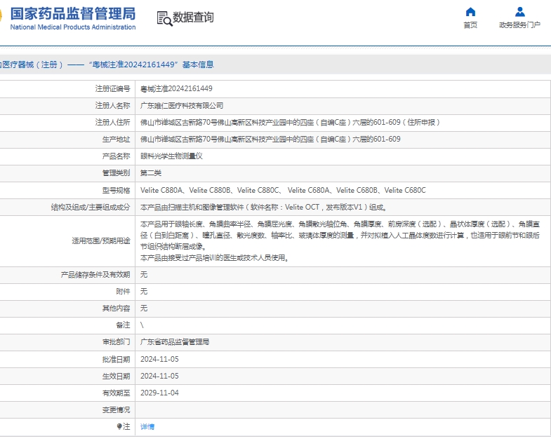The image size is (551, 441).
Task: Click the 适用范围/预期用途 label
Action: (101, 241)
